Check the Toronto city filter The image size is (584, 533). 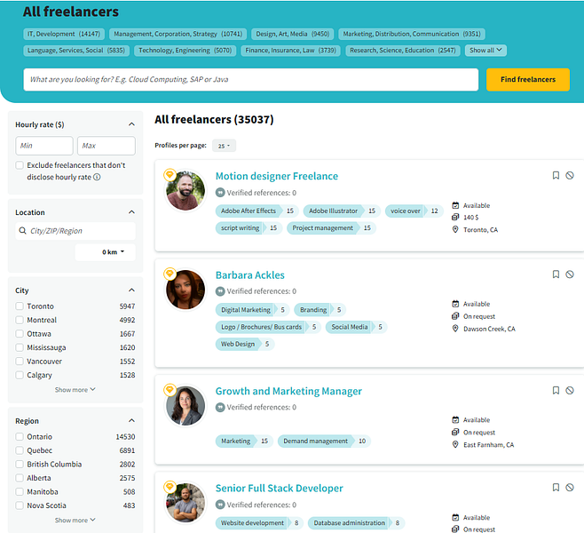(x=20, y=306)
